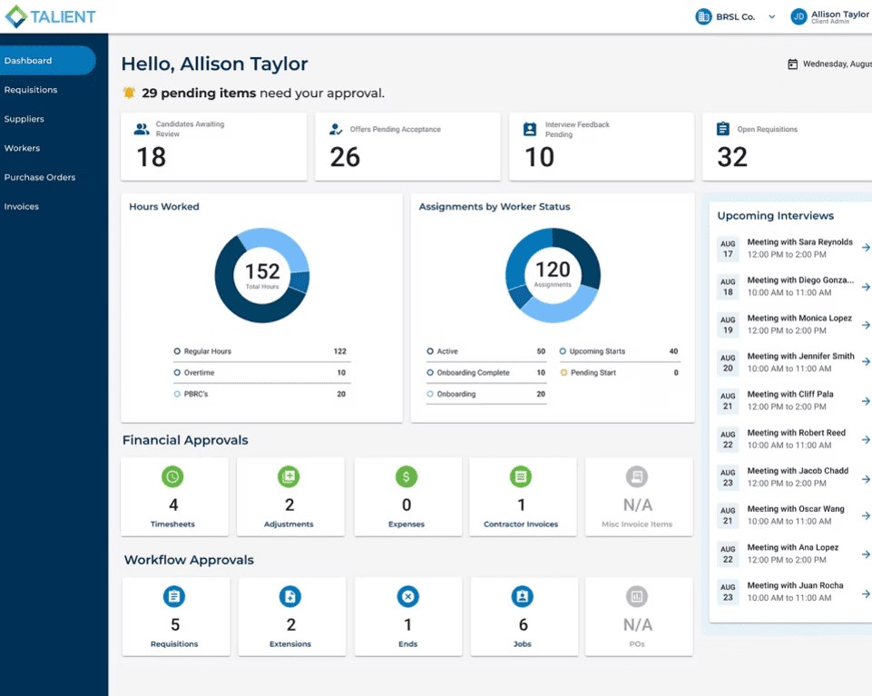This screenshot has width=872, height=696.
Task: Click the Misc Invoice Items icon
Action: (x=637, y=476)
